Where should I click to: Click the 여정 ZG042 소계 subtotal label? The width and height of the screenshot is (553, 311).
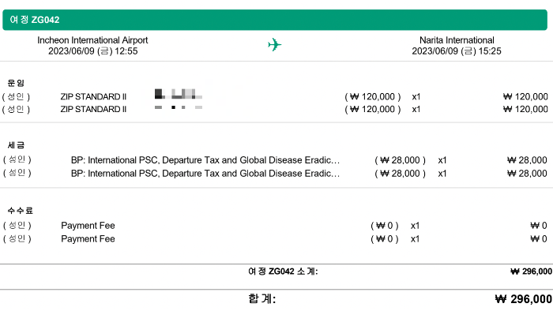pos(283,272)
